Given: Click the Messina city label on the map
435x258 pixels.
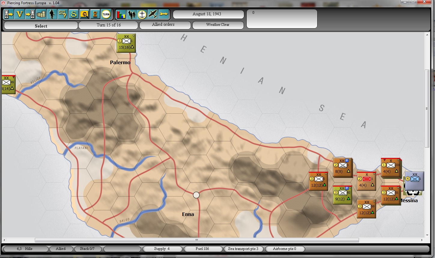Looking at the screenshot, I should pos(409,200).
